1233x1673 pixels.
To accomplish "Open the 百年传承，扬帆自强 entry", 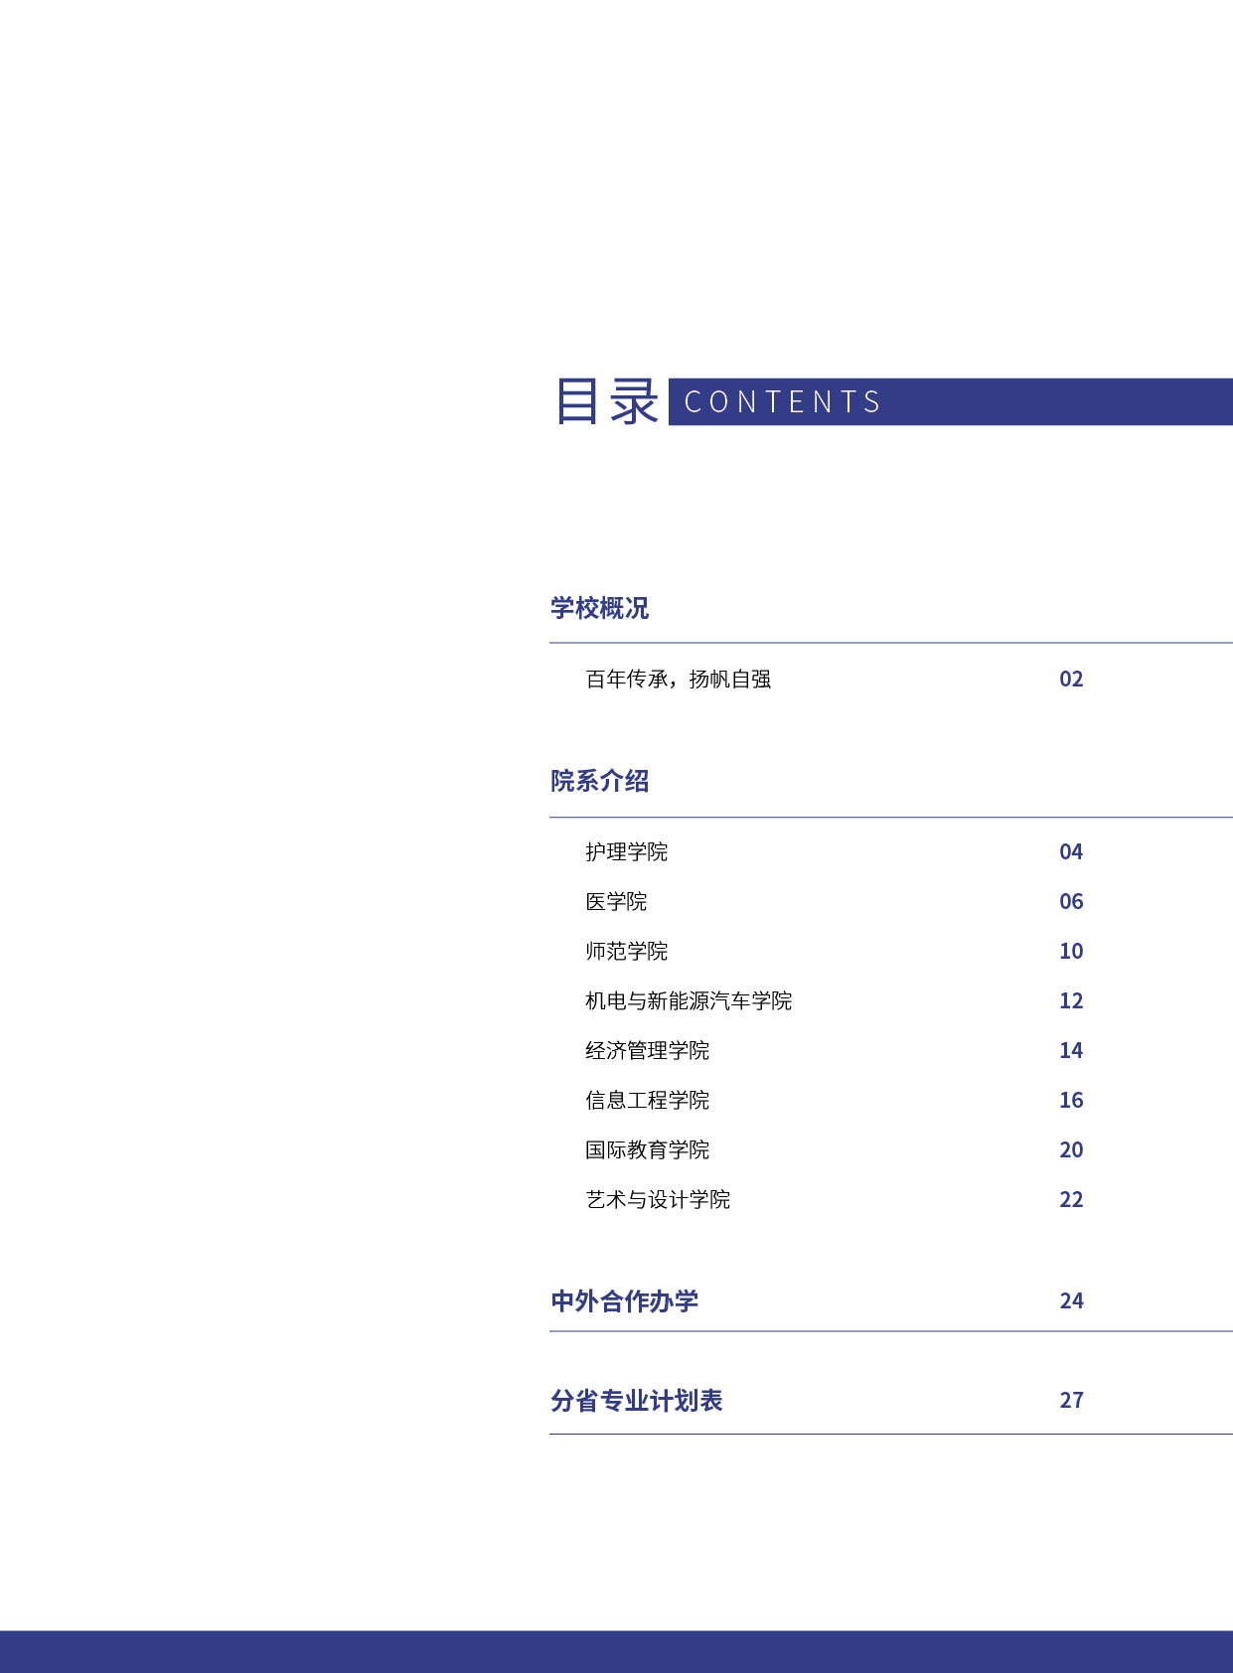I will [678, 680].
